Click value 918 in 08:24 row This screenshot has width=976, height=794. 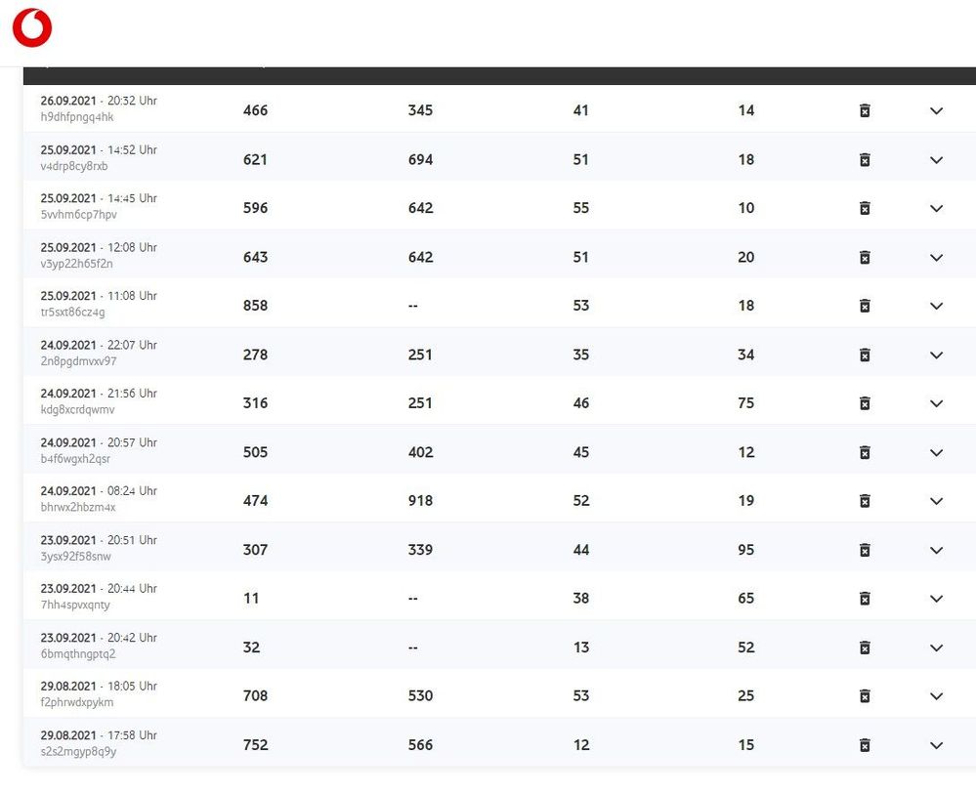pos(420,501)
